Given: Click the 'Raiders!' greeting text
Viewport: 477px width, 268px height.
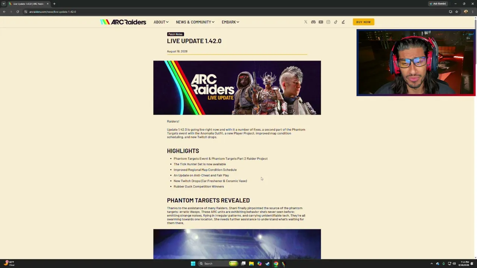Looking at the screenshot, I should pyautogui.click(x=173, y=121).
